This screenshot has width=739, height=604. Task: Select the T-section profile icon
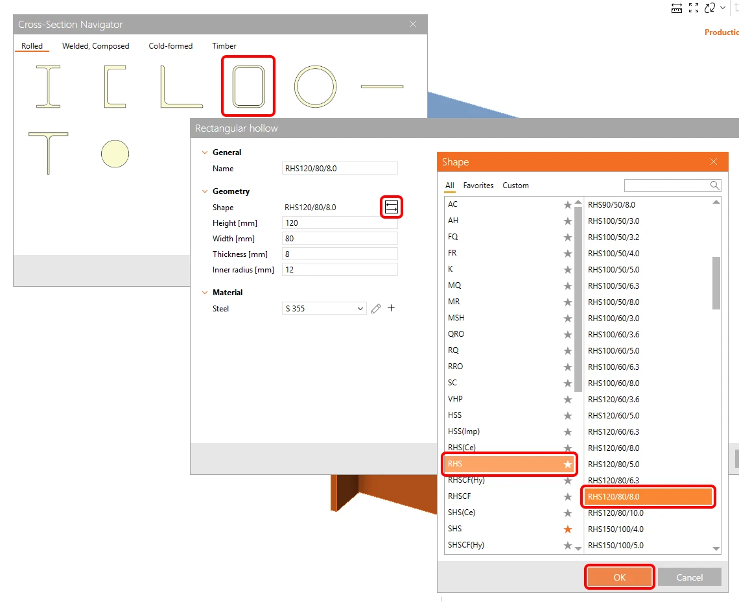(x=48, y=153)
